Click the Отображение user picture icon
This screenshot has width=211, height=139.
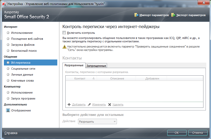click(8, 110)
